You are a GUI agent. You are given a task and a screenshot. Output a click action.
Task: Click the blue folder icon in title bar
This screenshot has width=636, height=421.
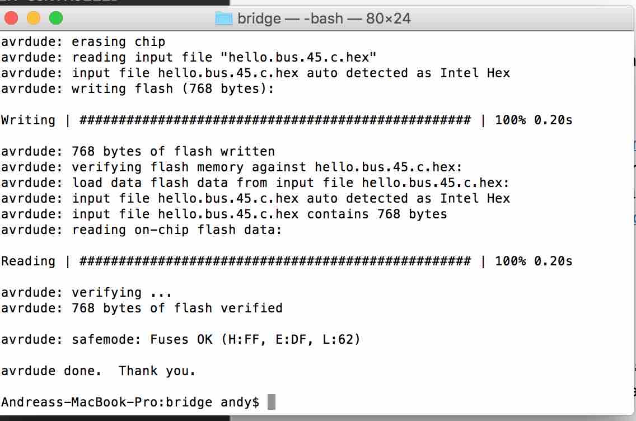coord(223,18)
